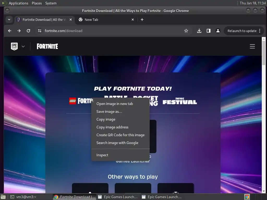Open first Epic Games Launcher taskbar entry
The image size is (267, 200).
(x=118, y=197)
